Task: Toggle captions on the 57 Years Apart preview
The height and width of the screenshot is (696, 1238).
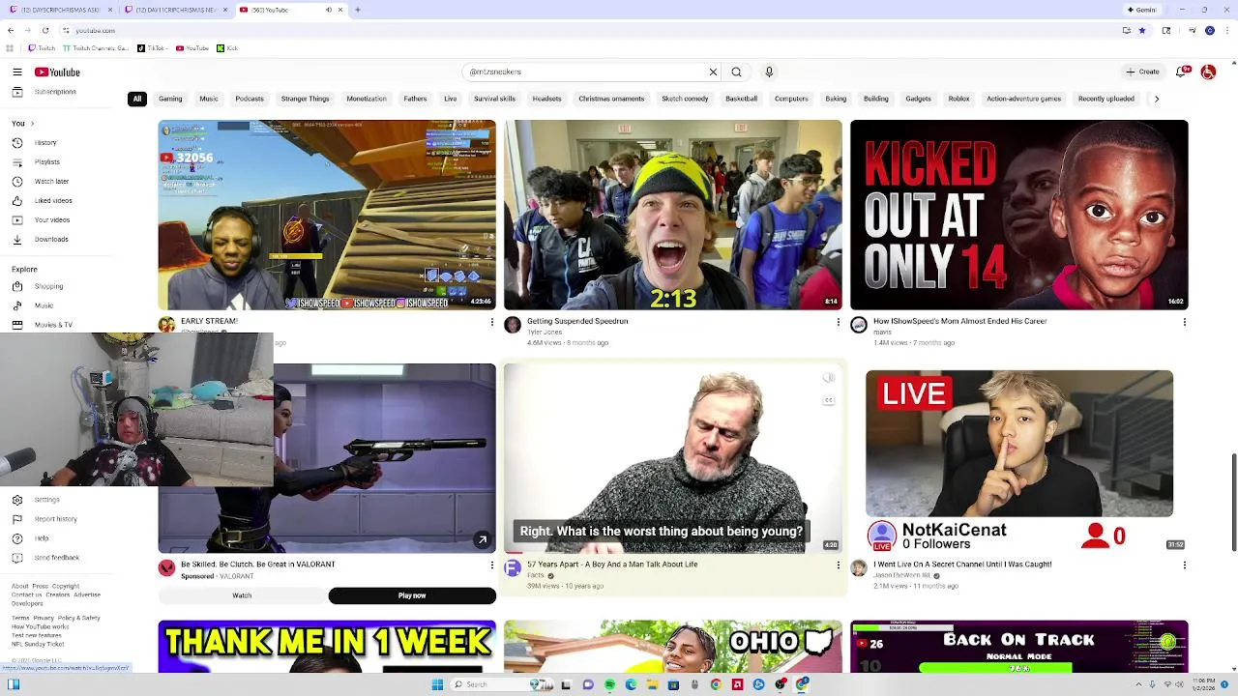Action: [828, 399]
